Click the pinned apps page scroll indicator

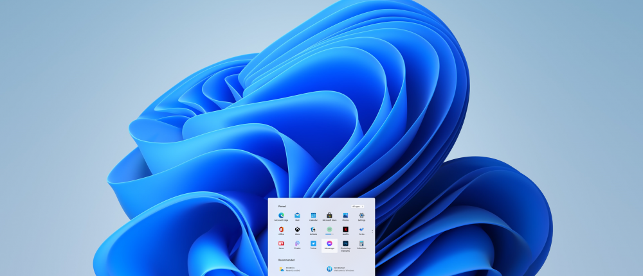coord(372,230)
